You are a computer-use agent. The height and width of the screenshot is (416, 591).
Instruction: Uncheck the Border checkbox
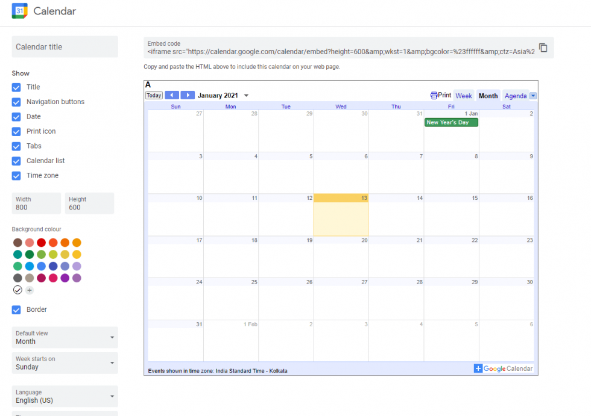16,309
